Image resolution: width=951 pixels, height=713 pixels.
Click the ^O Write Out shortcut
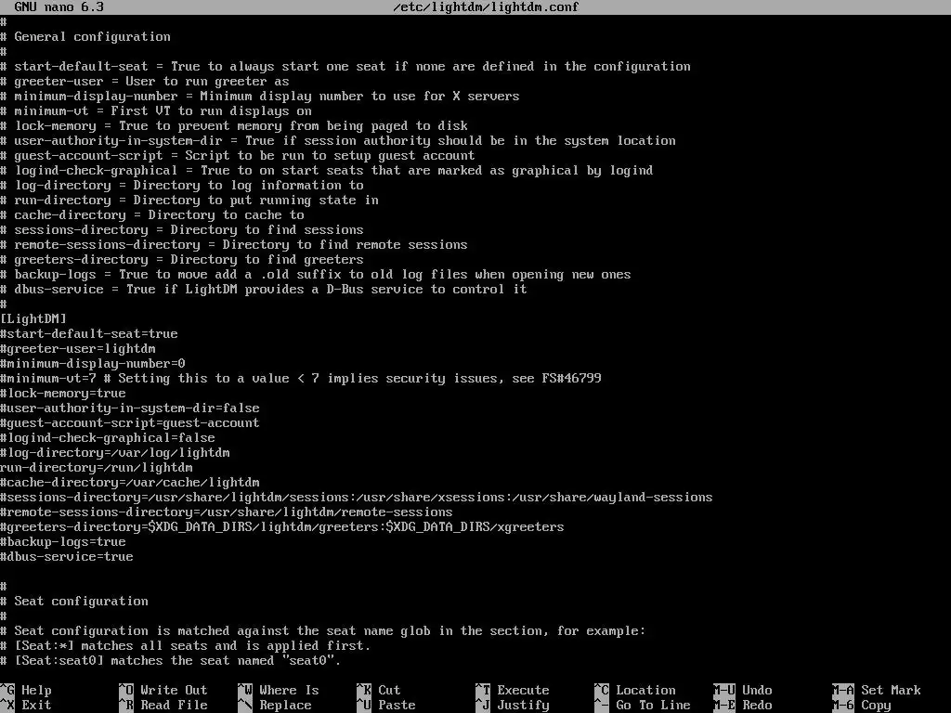tap(163, 690)
